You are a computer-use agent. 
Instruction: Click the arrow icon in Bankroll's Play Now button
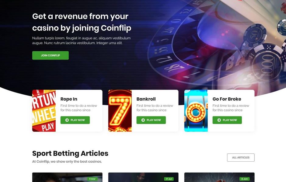(143, 120)
